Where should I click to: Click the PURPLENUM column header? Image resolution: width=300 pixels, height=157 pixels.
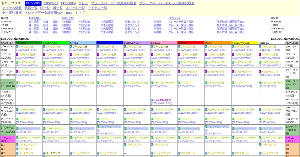tap(137, 43)
